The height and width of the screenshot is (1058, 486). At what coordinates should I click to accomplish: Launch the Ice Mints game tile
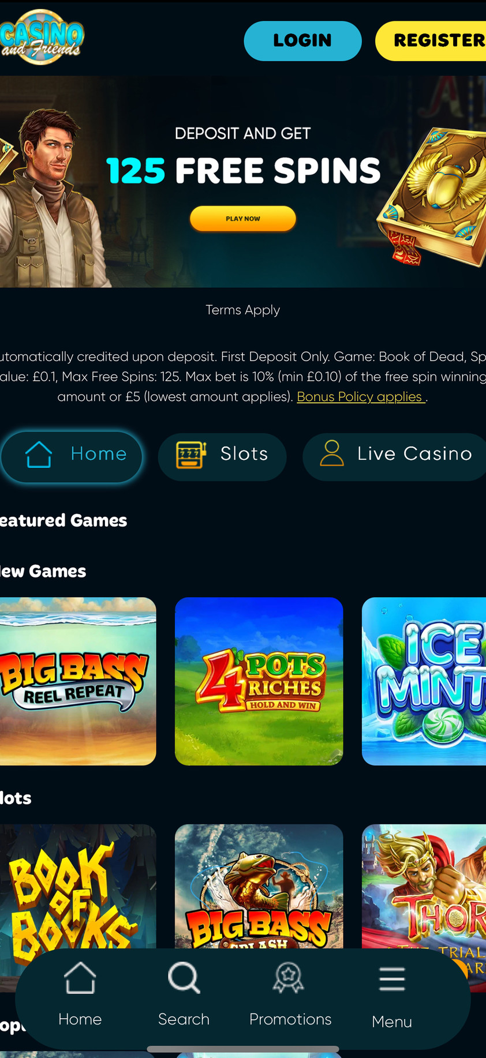point(424,681)
